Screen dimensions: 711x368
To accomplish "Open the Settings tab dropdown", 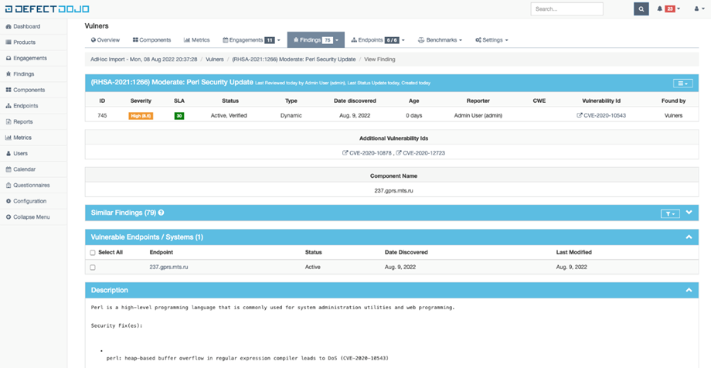I will (492, 40).
